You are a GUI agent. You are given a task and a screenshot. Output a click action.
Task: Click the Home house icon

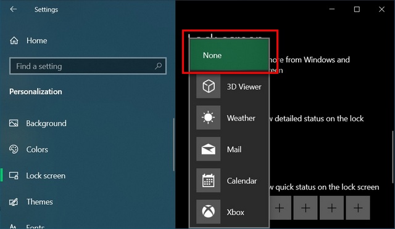14,41
